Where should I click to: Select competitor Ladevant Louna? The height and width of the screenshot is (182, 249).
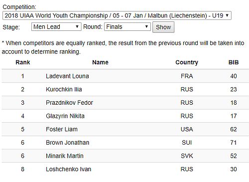67,76
